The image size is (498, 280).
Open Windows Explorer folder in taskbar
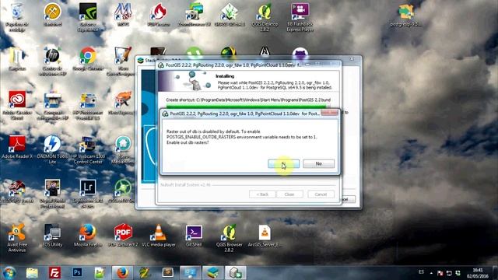pyautogui.click(x=32, y=273)
